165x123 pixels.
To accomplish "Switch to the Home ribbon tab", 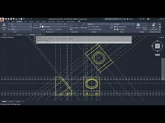I will pyautogui.click(x=8, y=22).
